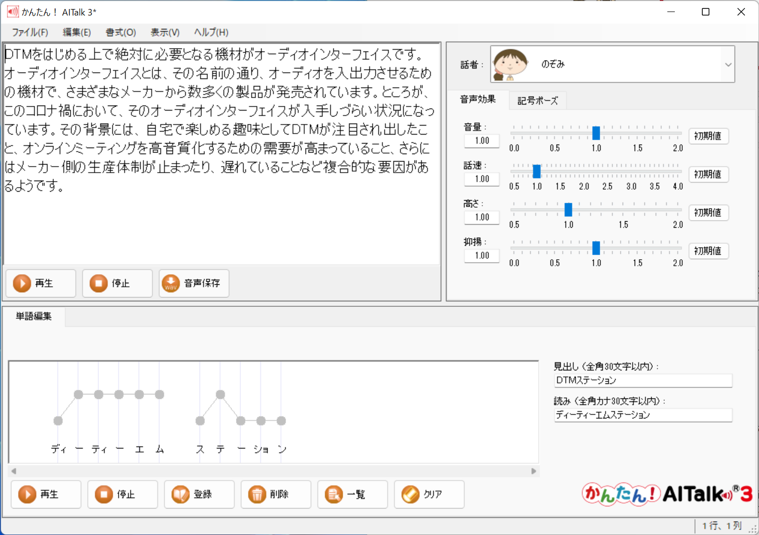Reset 話速 with its 初期値 button
759x535 pixels.
(x=708, y=174)
